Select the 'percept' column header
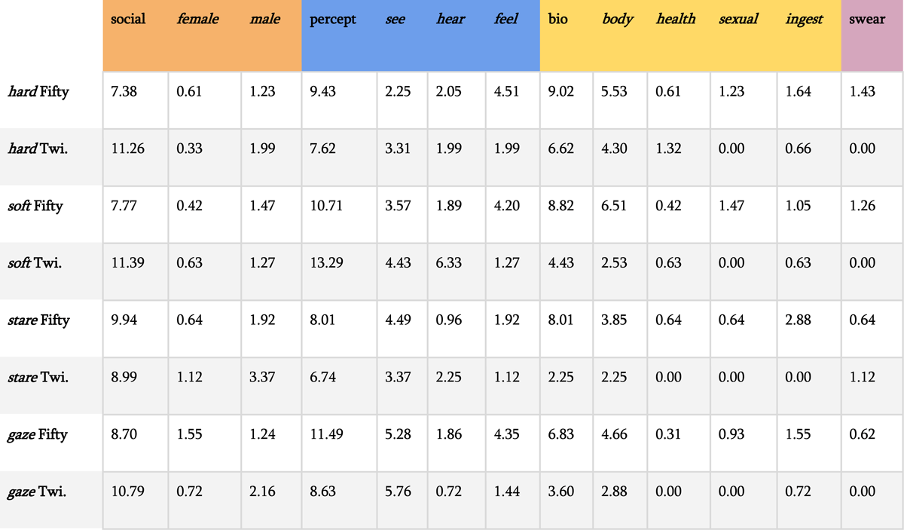Image resolution: width=904 pixels, height=530 pixels. 333,20
